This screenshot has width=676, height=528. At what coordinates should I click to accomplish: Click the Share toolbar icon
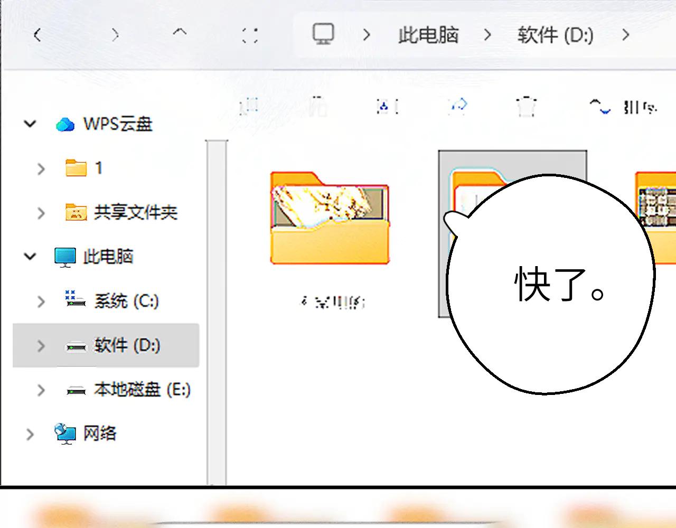click(457, 106)
